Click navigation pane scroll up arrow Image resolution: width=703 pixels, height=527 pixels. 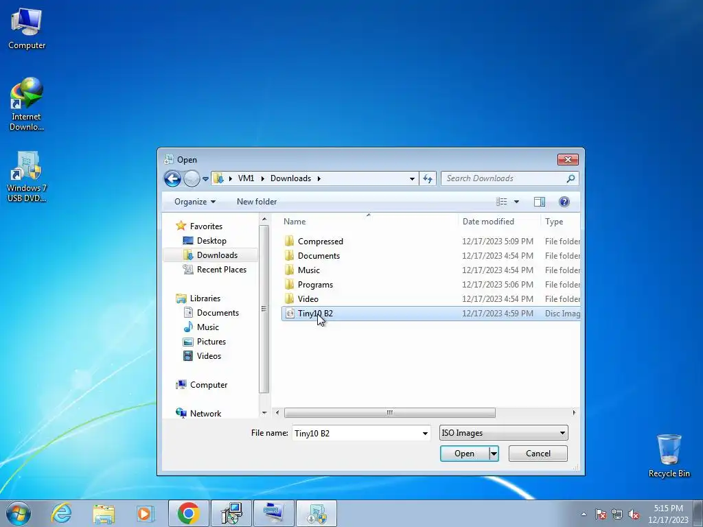click(x=264, y=219)
